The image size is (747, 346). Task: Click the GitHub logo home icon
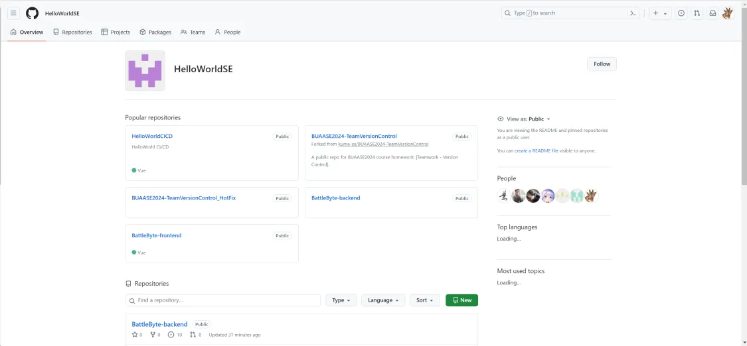tap(32, 13)
